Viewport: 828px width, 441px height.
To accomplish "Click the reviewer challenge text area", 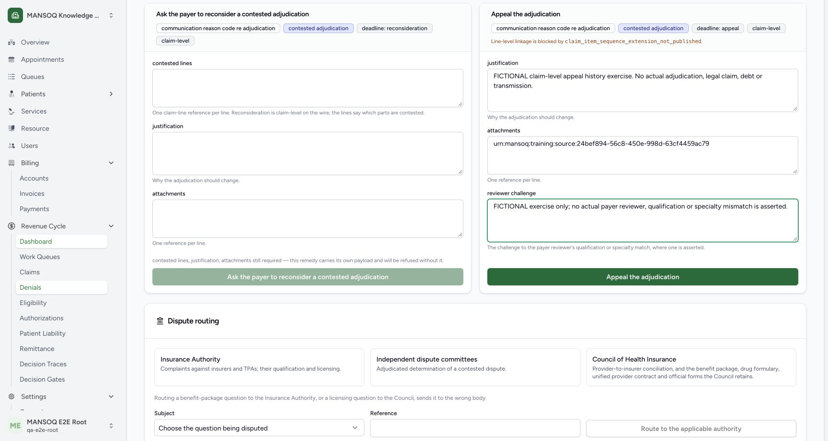I will coord(643,220).
